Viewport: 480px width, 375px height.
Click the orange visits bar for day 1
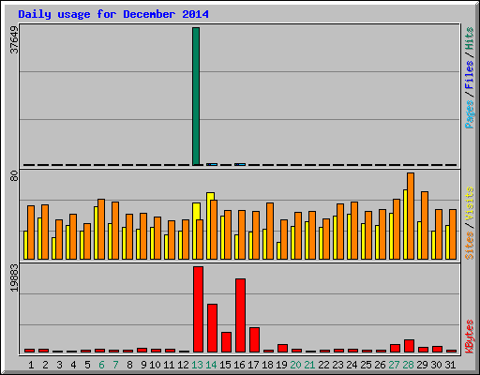(x=31, y=232)
